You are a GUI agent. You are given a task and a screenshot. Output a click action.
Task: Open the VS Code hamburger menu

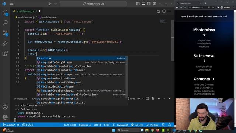pos(11,4)
